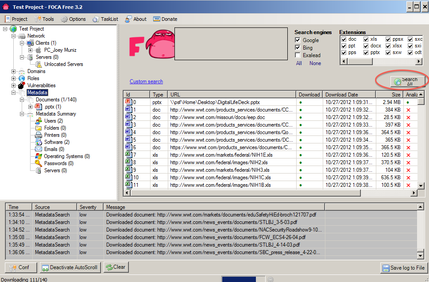Click the Vulnerabilities bomb icon in tree

[x=21, y=85]
